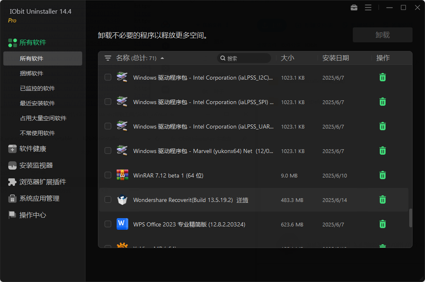Screen dimensions: 425x282
Task: Check the iaLPSS_I2C driver checkbox
Action: (x=108, y=77)
